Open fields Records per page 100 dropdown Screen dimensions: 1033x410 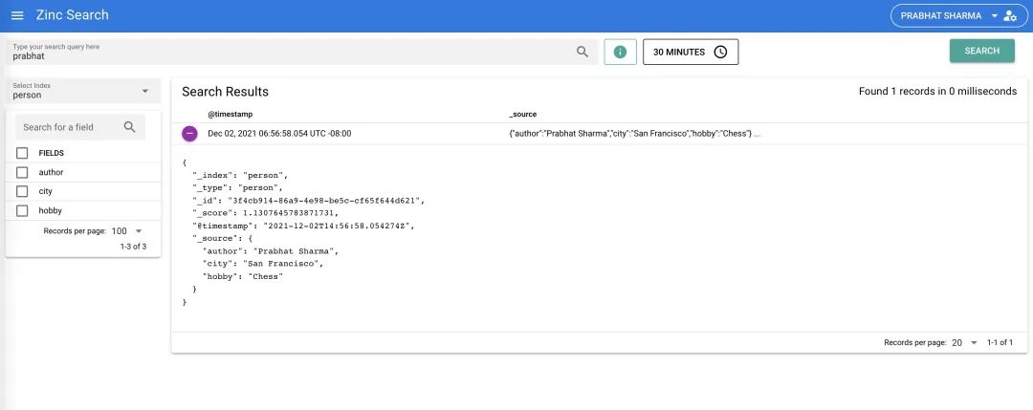[x=126, y=231]
